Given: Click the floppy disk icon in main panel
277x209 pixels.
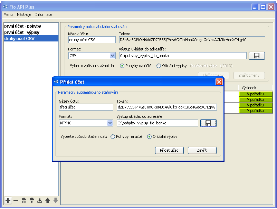Looking at the screenshot, I should 256,56.
